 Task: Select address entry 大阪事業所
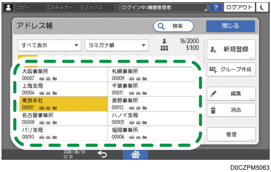(x=63, y=75)
